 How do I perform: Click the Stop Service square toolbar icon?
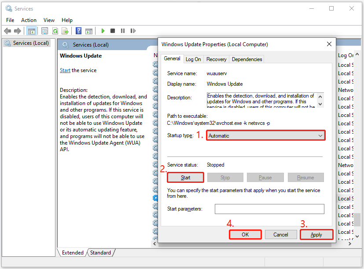coord(113,31)
